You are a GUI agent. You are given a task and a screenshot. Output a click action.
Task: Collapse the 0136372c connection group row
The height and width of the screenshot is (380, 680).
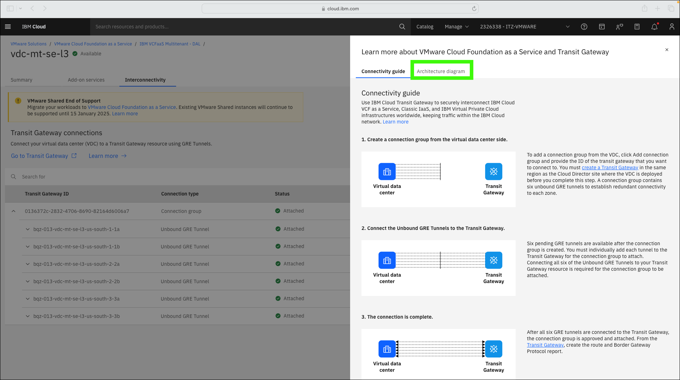pyautogui.click(x=13, y=211)
